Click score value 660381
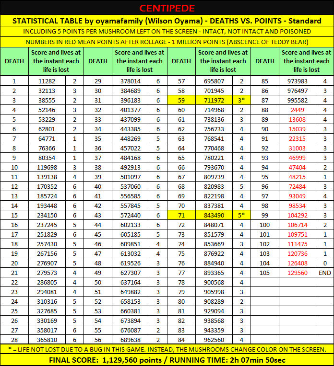Image resolution: width=334 pixels, height=366 pixels. (130, 311)
